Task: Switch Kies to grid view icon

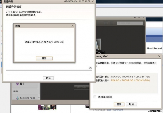Action: click(x=112, y=23)
